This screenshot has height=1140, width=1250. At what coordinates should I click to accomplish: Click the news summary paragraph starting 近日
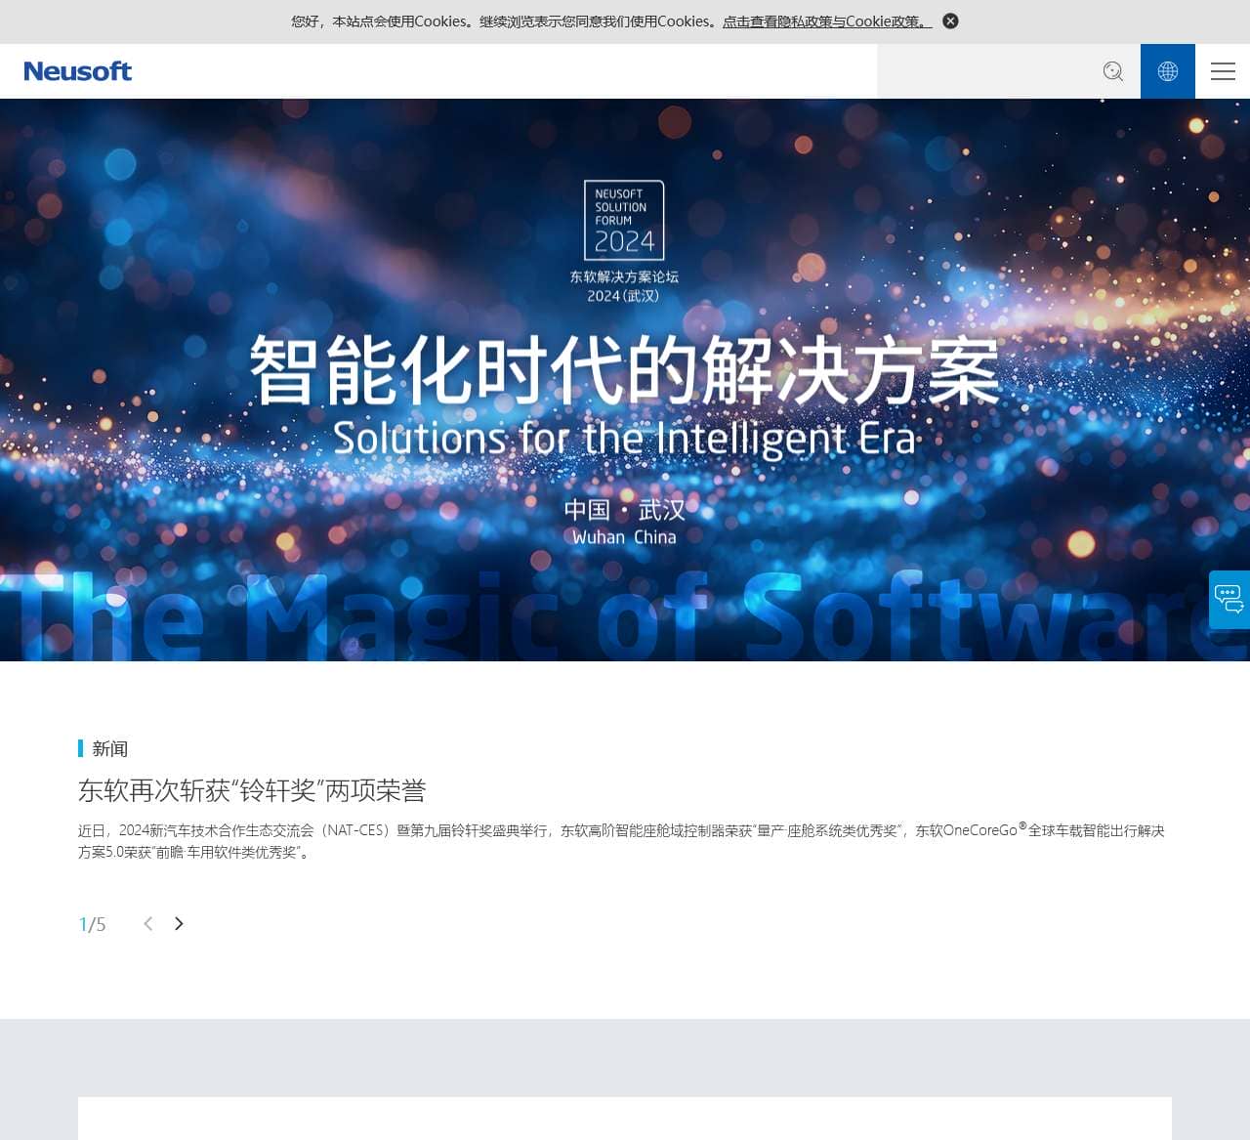[x=621, y=841]
